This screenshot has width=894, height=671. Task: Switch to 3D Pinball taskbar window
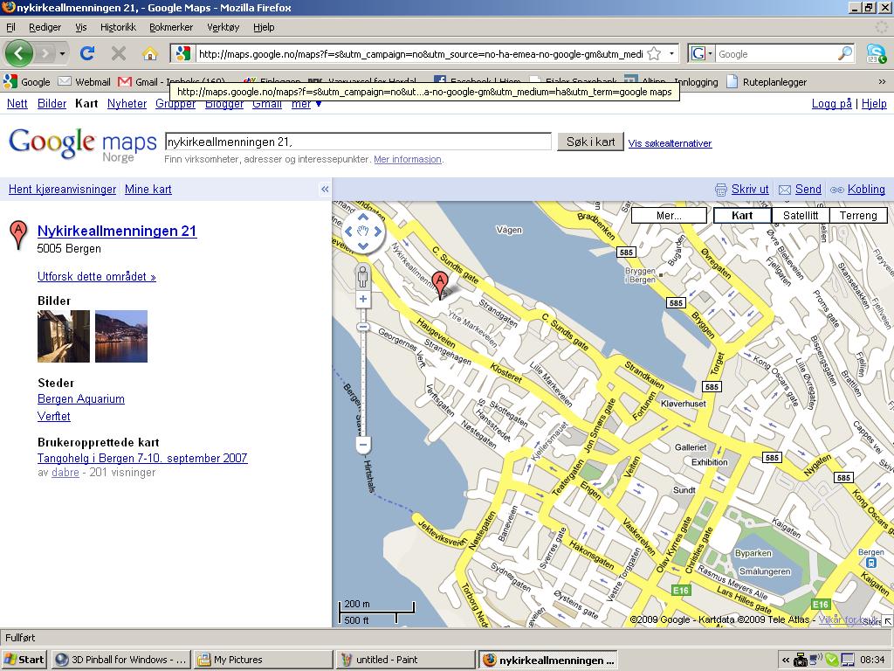coord(120,660)
